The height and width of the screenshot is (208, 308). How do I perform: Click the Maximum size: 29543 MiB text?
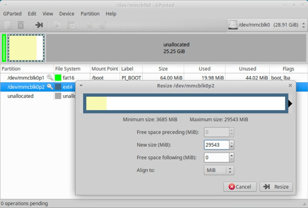(x=219, y=119)
